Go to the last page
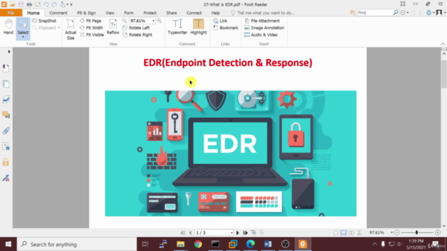 click(x=245, y=233)
